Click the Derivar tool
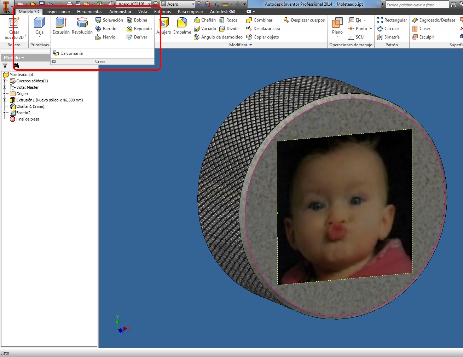Screen dimensions: 463x357 click(137, 37)
